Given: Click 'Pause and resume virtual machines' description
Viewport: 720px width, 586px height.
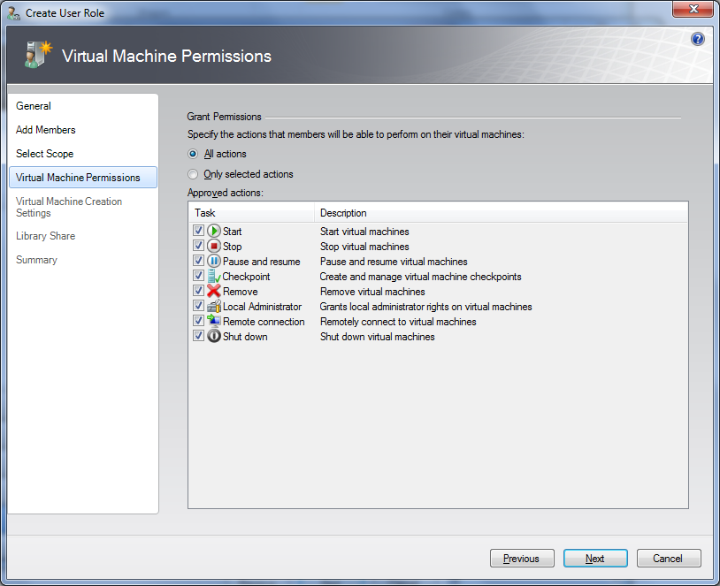Looking at the screenshot, I should (394, 262).
